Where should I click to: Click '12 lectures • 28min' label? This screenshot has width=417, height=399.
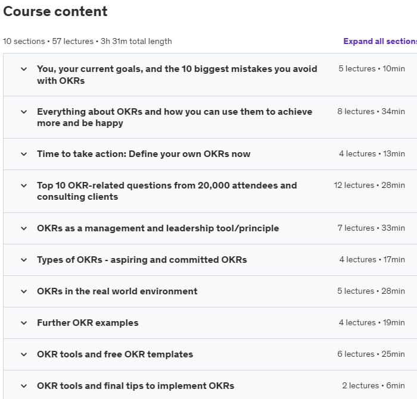click(369, 186)
